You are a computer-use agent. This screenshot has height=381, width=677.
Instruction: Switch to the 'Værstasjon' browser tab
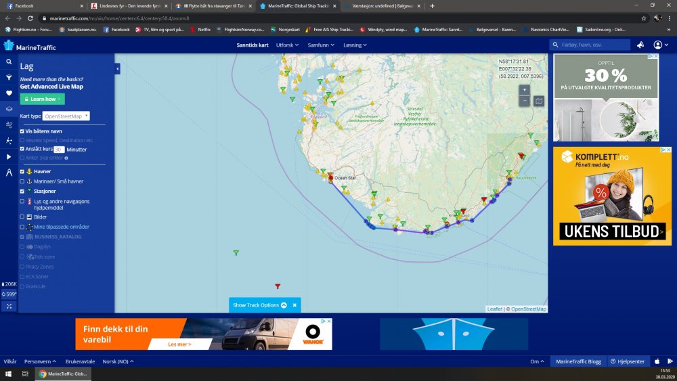(382, 6)
